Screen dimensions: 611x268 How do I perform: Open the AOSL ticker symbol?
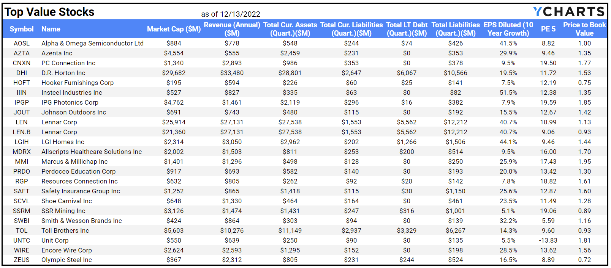click(x=22, y=43)
